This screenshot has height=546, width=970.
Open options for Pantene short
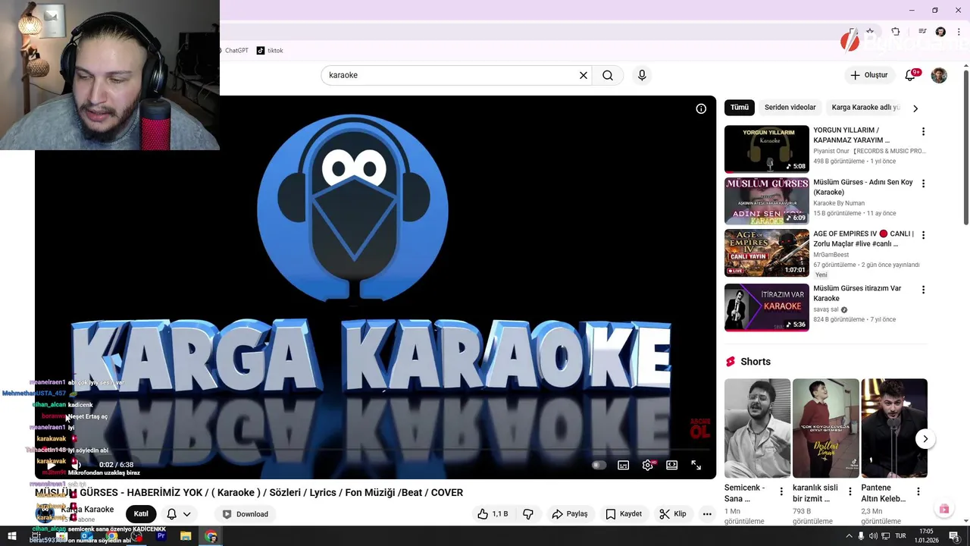(x=918, y=491)
